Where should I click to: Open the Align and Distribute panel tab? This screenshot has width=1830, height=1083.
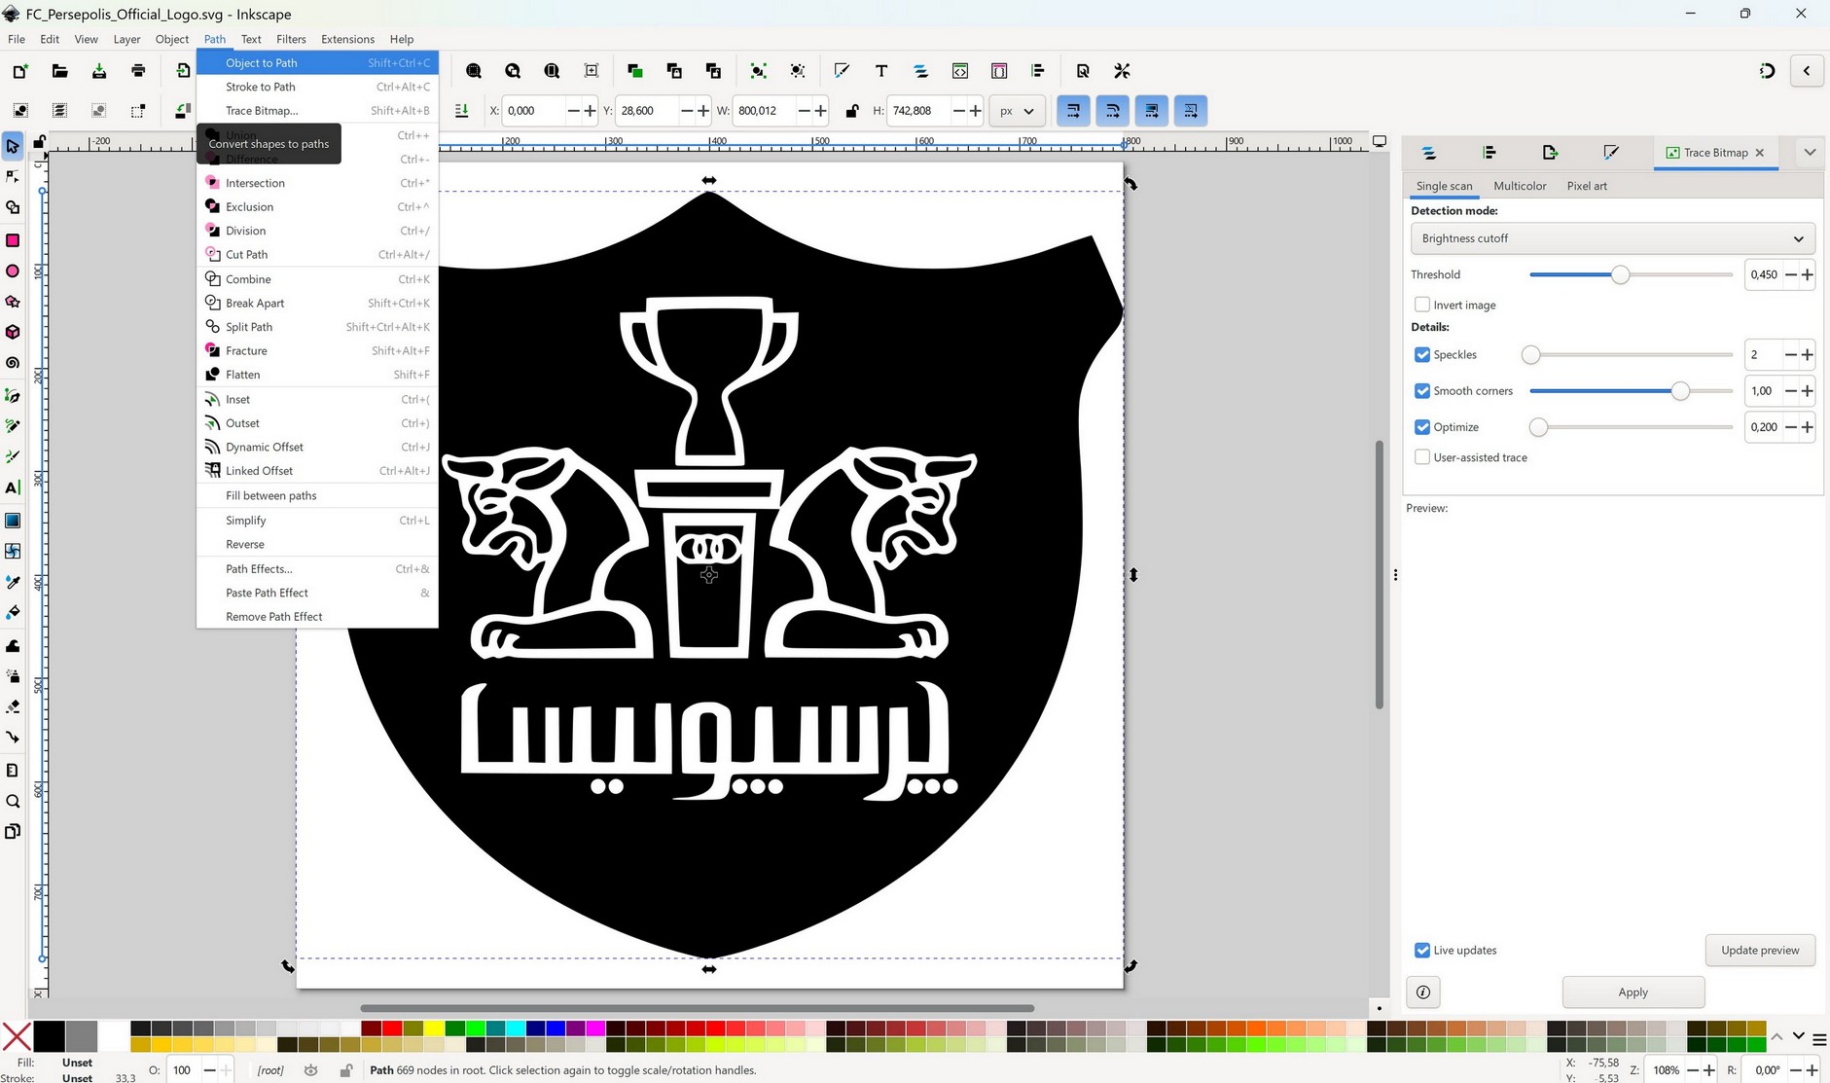(x=1489, y=153)
